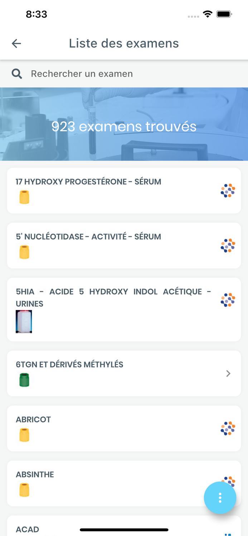Click the search magnifier icon

click(17, 73)
